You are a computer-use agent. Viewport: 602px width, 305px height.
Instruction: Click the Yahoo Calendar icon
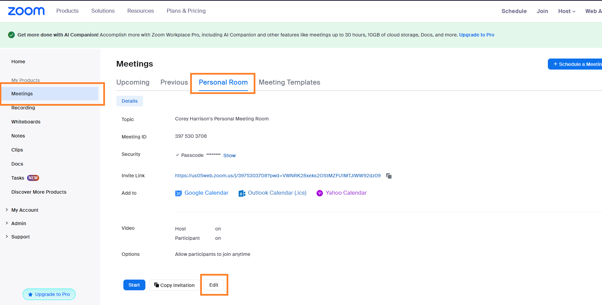click(320, 193)
